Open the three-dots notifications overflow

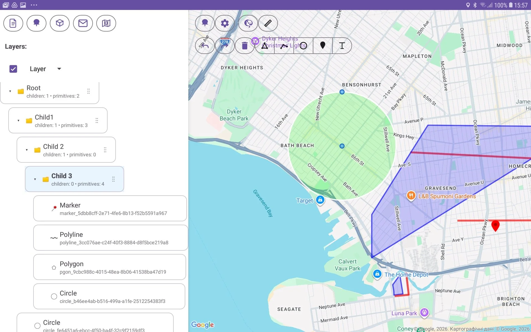tap(34, 5)
